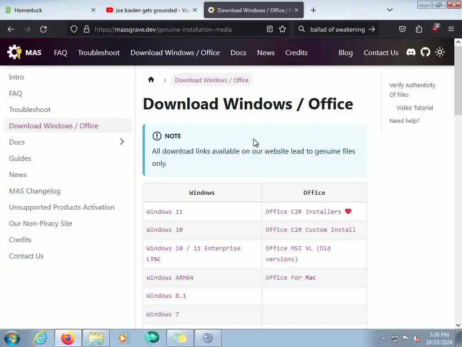The height and width of the screenshot is (347, 462).
Task: Launch Internet Explorer from taskbar
Action: point(40,338)
